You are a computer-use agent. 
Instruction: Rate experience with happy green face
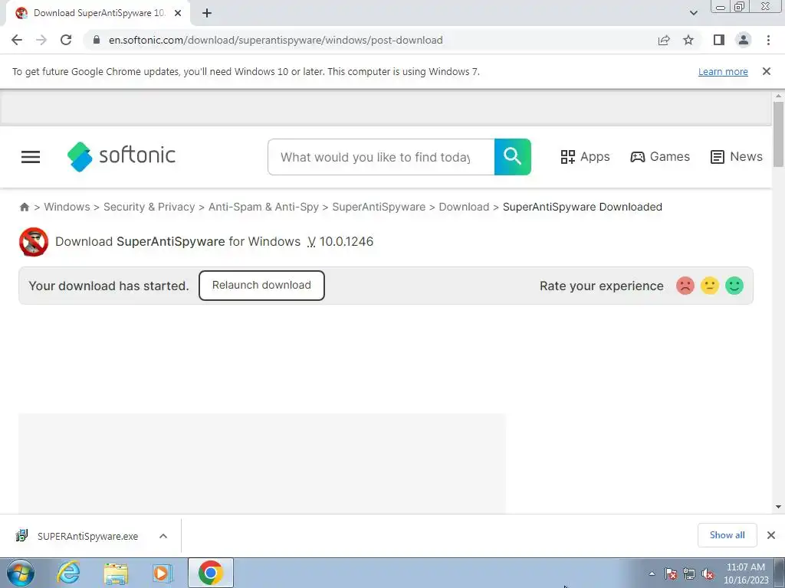tap(734, 286)
